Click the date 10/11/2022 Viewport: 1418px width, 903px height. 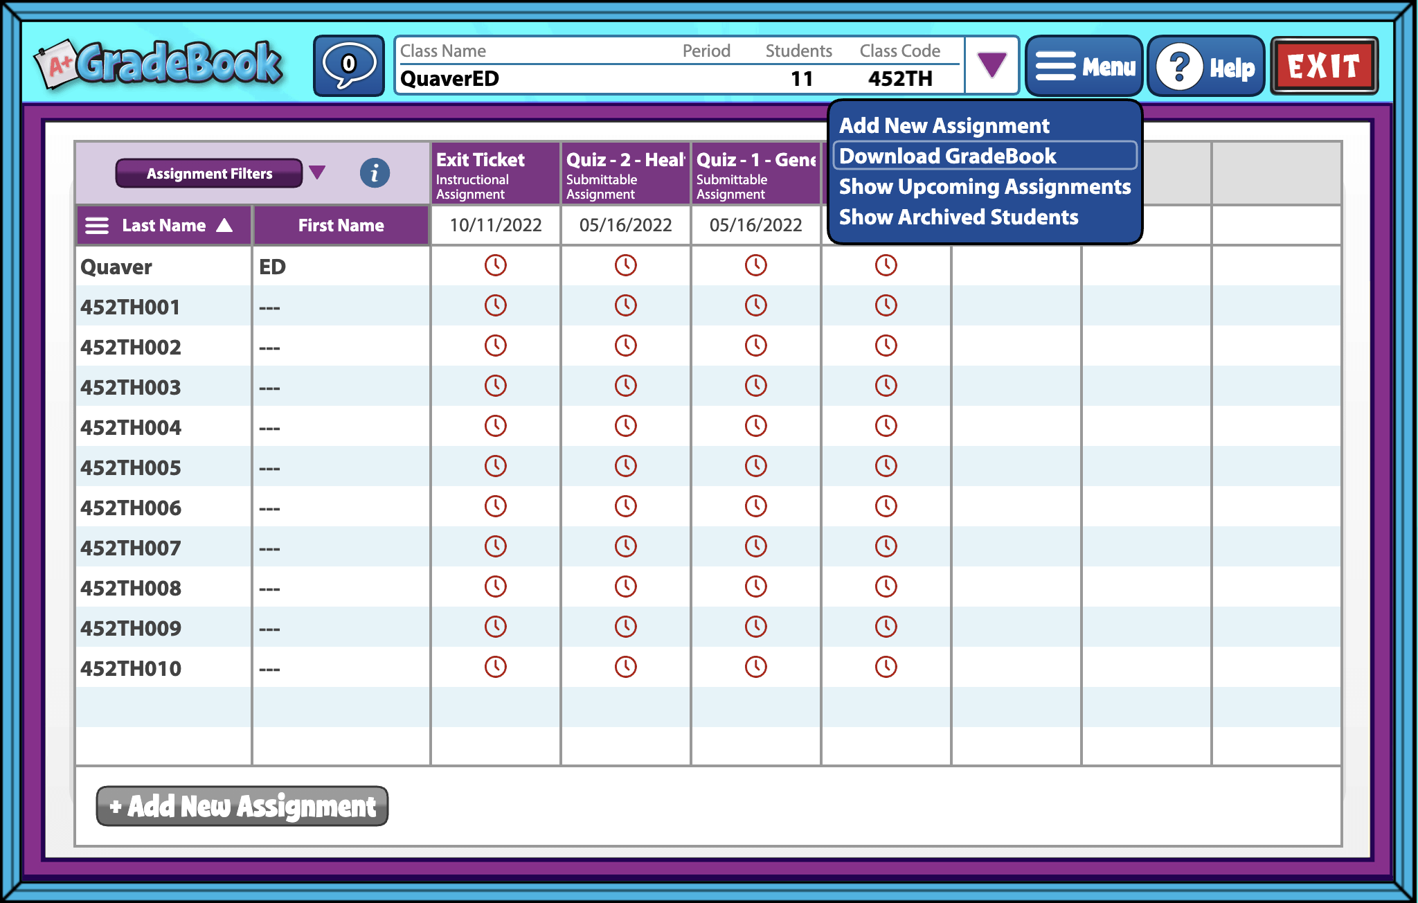[x=496, y=225]
